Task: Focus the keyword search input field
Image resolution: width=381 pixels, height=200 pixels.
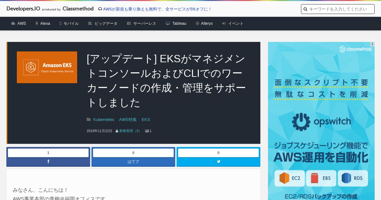Action: click(338, 9)
